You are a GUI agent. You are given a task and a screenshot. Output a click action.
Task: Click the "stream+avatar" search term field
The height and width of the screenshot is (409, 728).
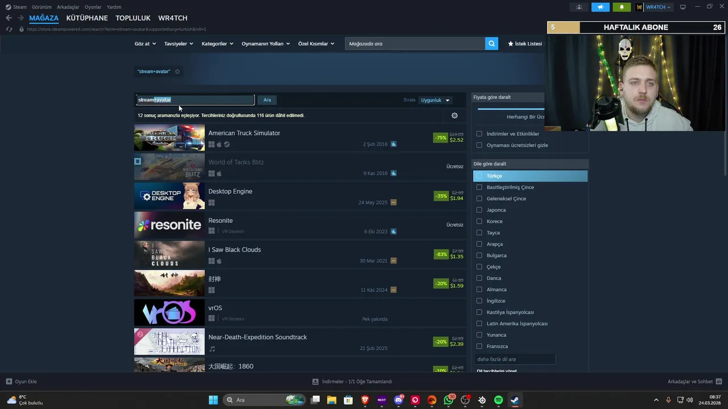pos(195,100)
